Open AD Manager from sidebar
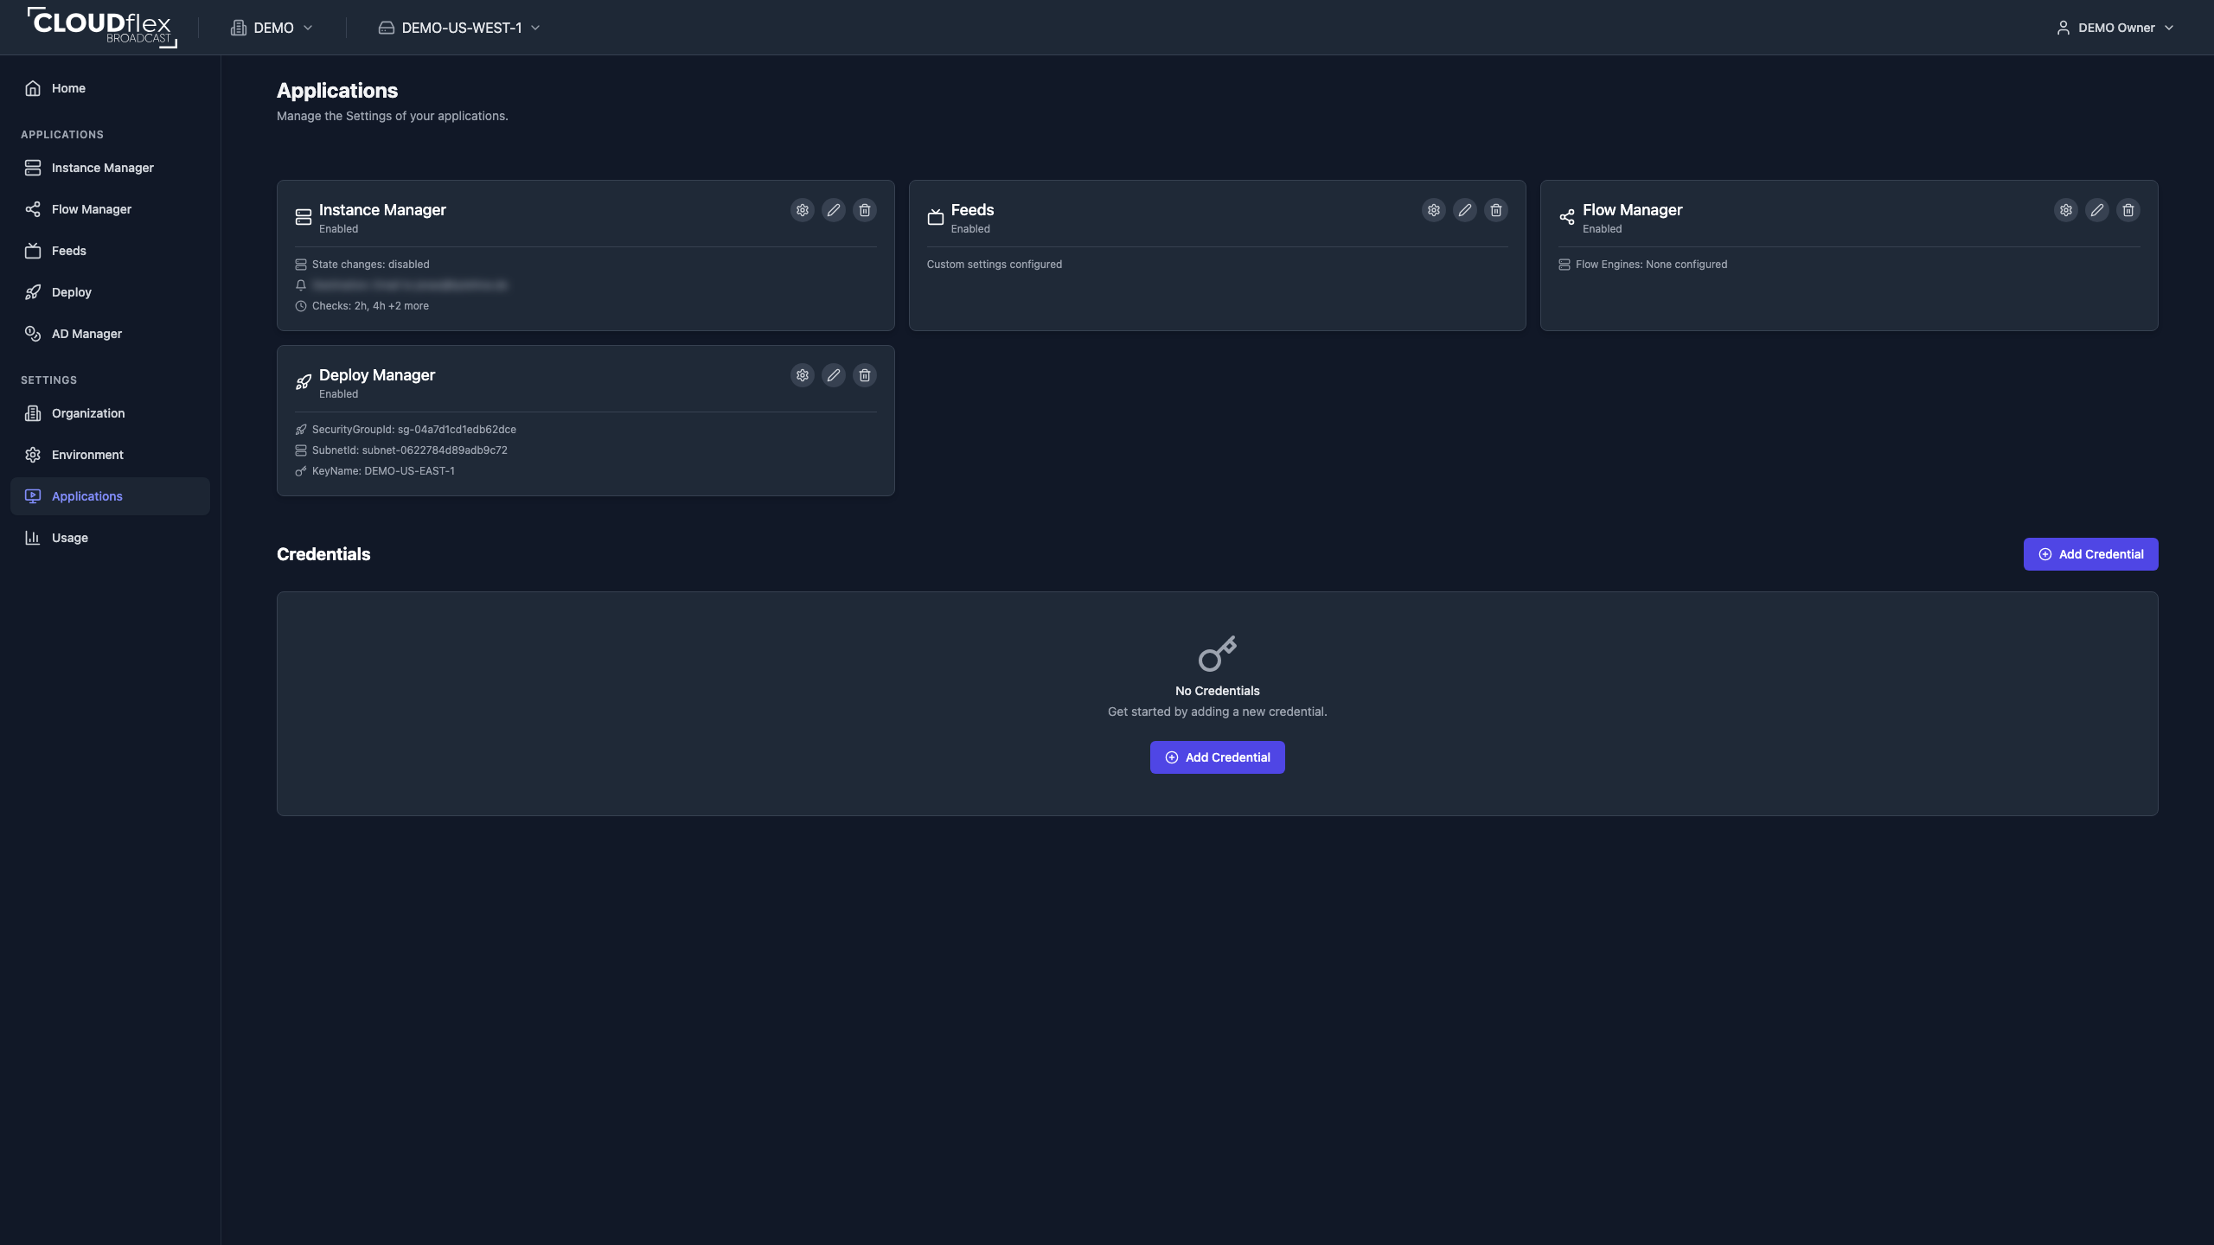The image size is (2214, 1245). point(110,334)
